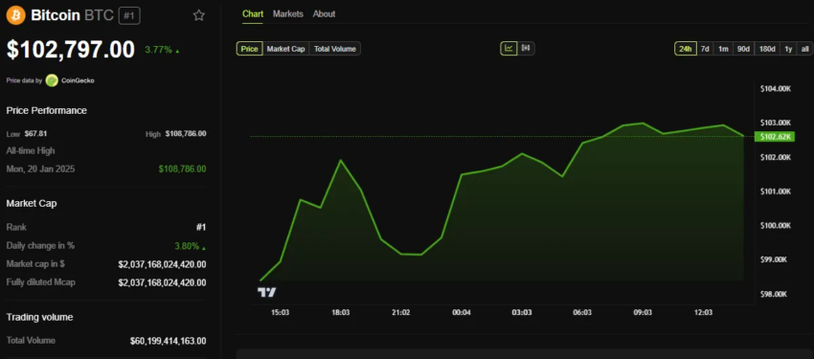Image resolution: width=814 pixels, height=359 pixels.
Task: Open the About tab
Action: [x=324, y=14]
